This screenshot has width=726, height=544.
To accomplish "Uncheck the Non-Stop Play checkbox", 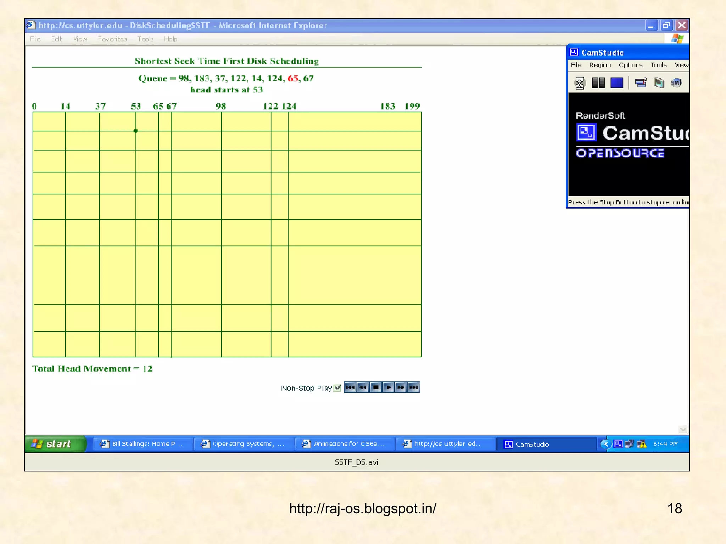I will 337,388.
